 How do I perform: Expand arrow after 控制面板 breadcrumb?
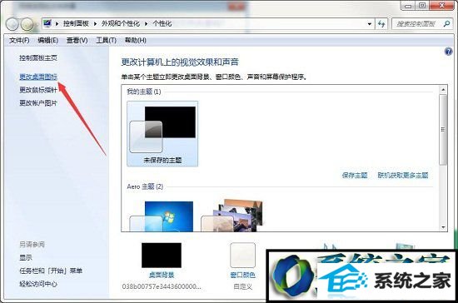pos(95,23)
